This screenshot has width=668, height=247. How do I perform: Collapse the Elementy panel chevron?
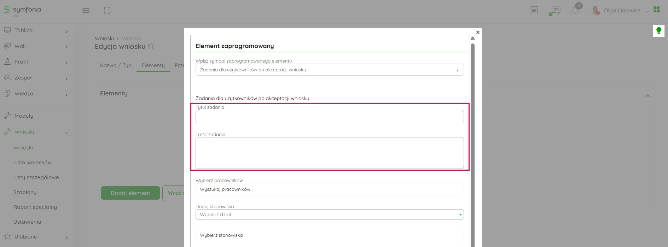[647, 96]
